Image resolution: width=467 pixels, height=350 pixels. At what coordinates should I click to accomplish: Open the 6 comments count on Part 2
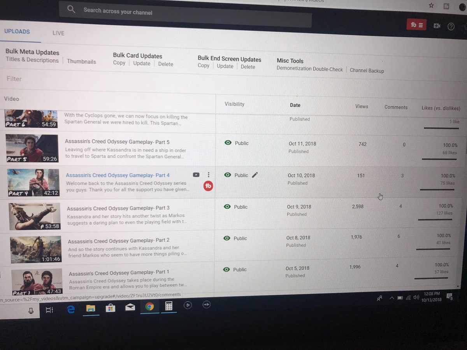(x=399, y=236)
